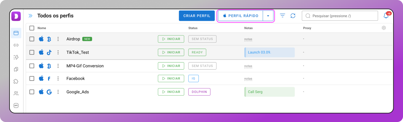Open the proxies link icon in the sidebar
Image resolution: width=403 pixels, height=122 pixels.
16,45
